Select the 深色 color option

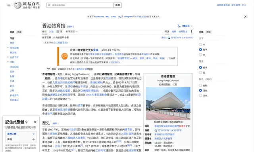(200, 95)
